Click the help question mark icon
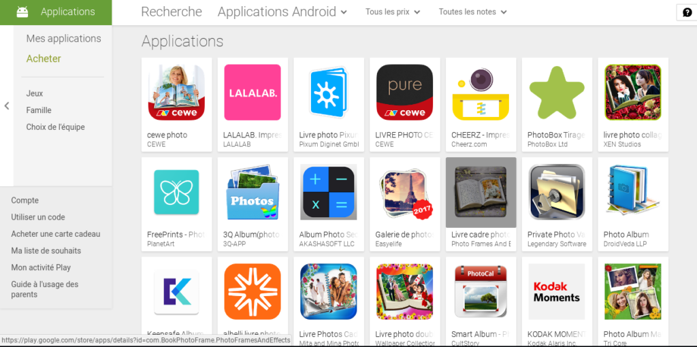 pyautogui.click(x=687, y=12)
